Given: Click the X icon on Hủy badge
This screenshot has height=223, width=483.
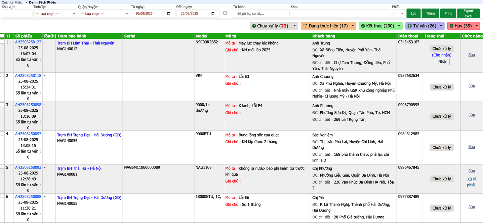Looking at the screenshot, I should pos(451,26).
